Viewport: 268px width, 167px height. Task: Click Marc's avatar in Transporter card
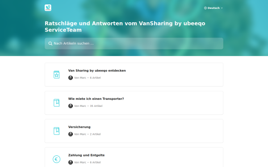tap(71, 106)
